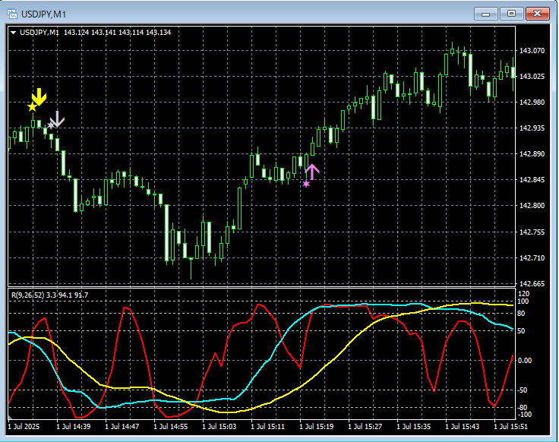Click the 1 Jul 14:55 time label
The width and height of the screenshot is (559, 442).
171,426
